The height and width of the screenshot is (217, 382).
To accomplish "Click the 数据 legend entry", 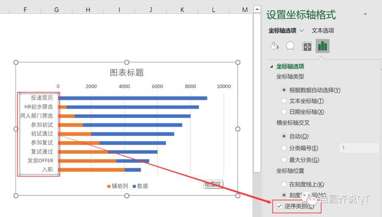I will coord(141,186).
